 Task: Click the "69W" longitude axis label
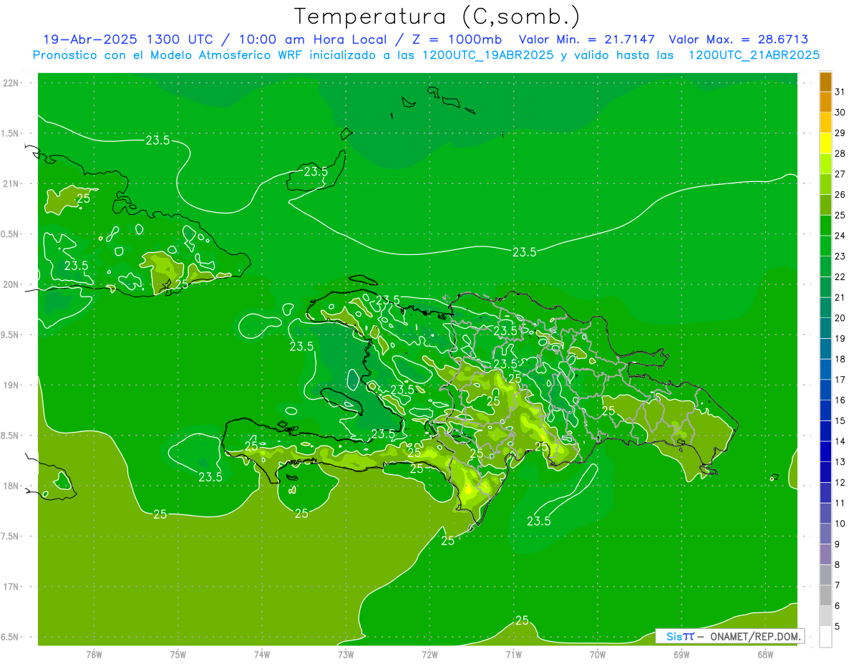(681, 654)
